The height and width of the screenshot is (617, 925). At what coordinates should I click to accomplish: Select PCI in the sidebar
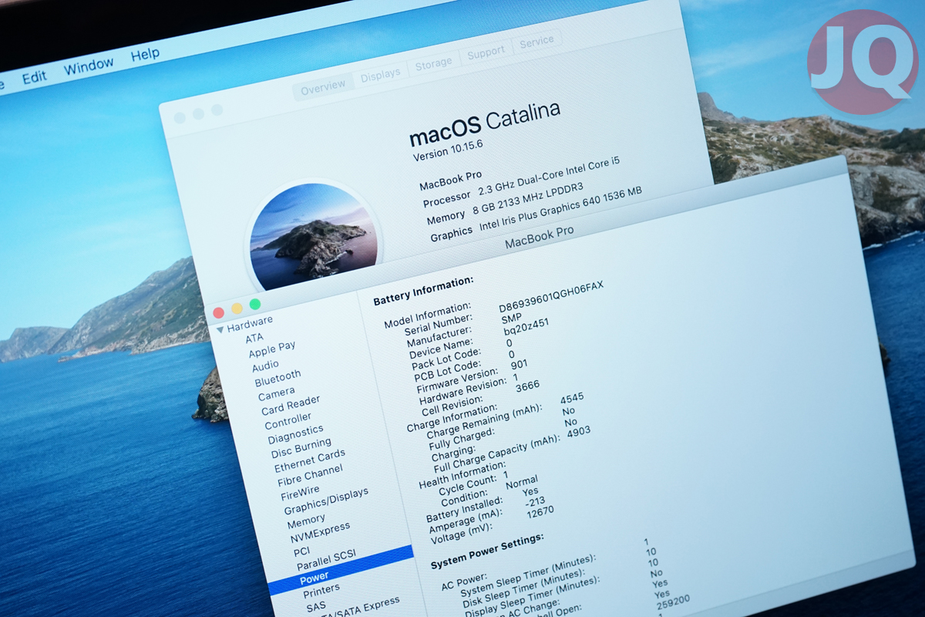301,551
